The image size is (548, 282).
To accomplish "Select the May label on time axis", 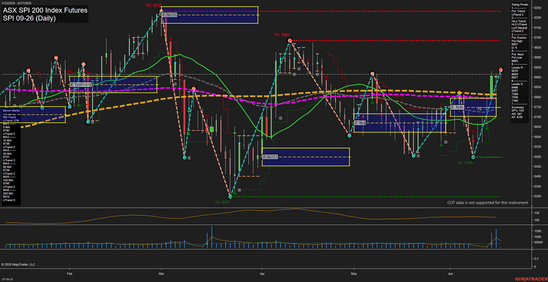I will coord(354,274).
